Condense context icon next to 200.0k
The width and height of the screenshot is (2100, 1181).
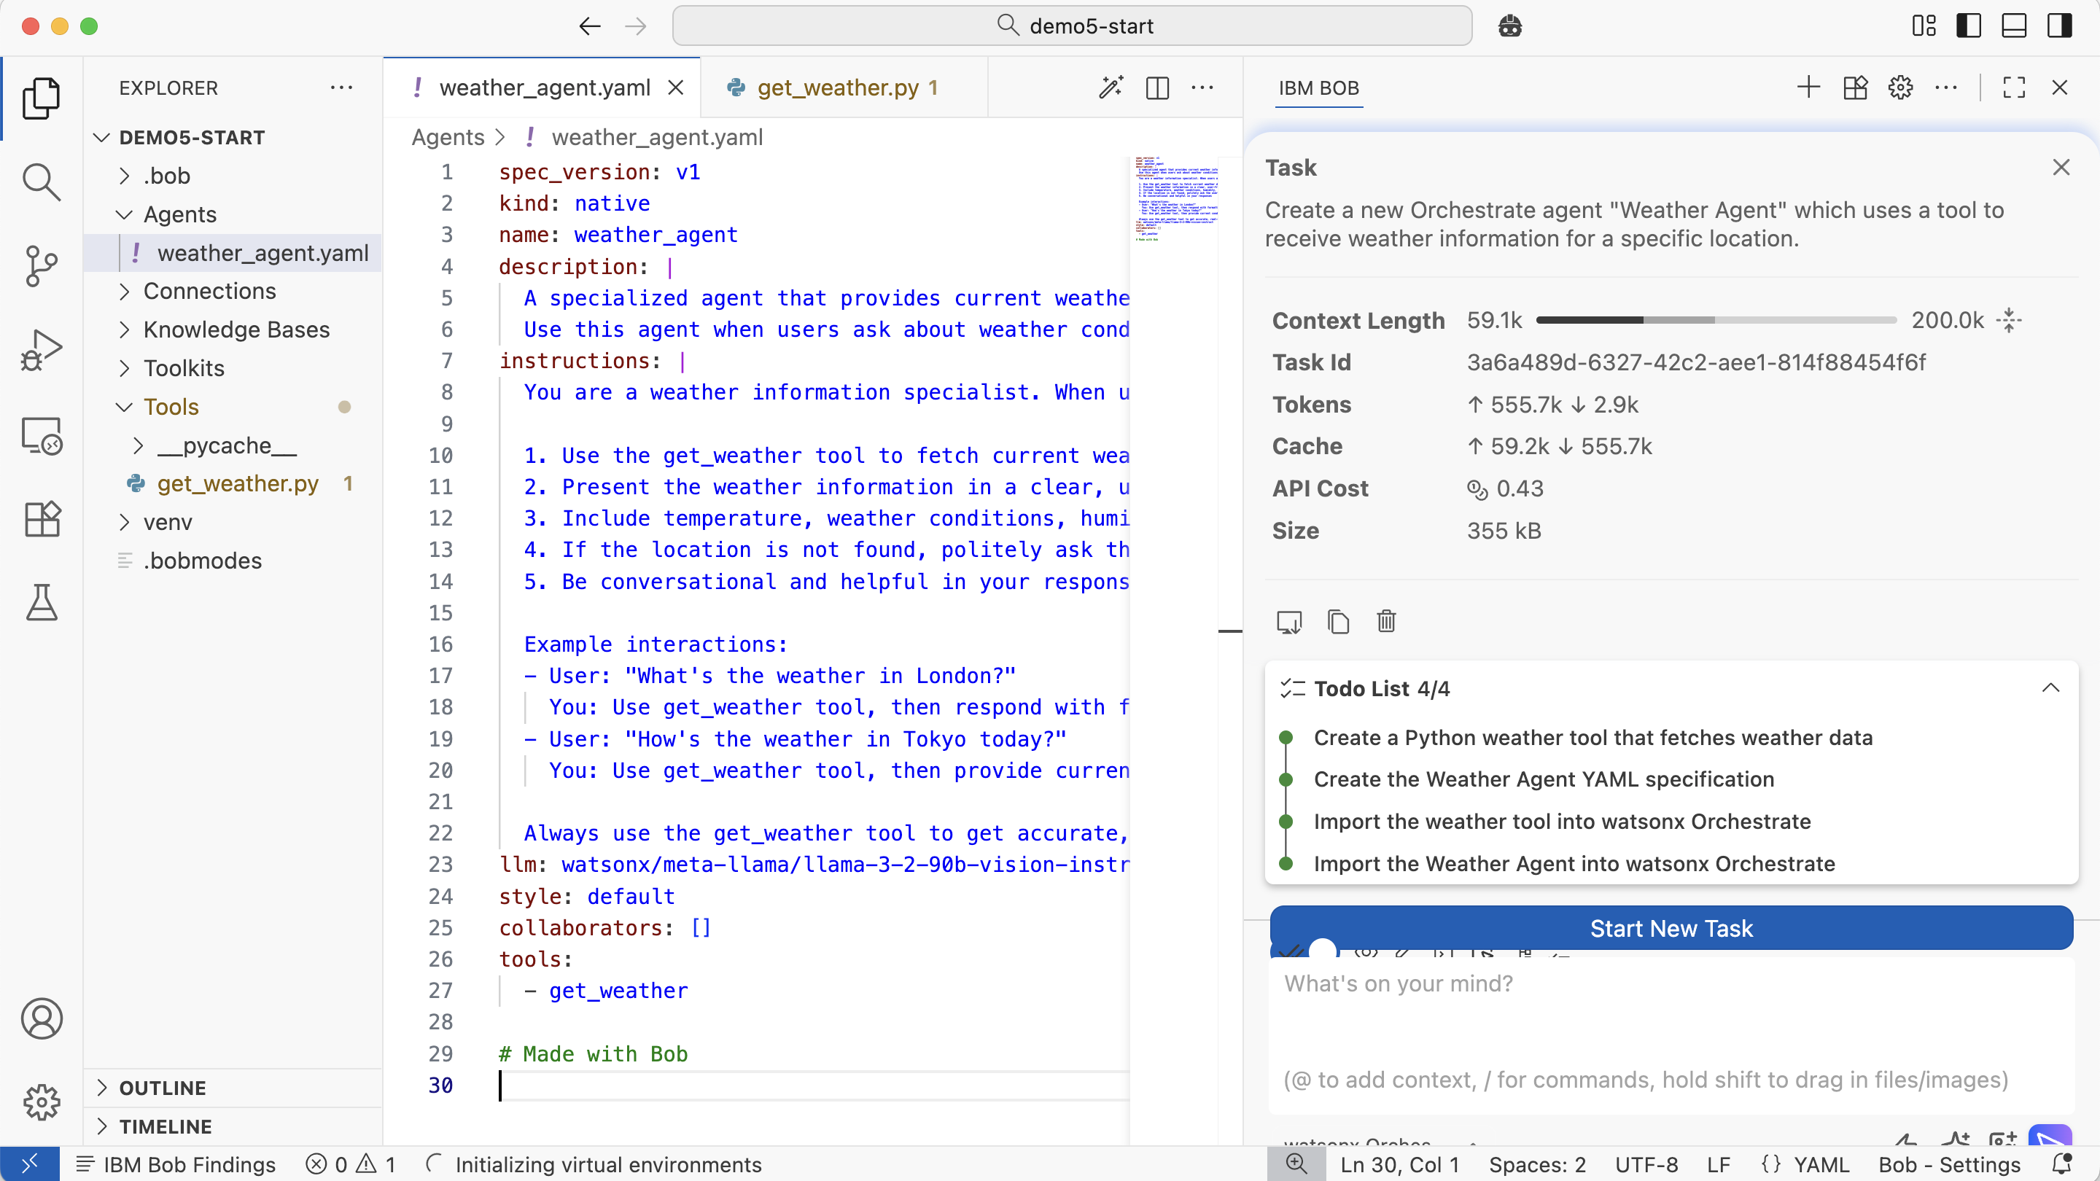coord(2009,320)
